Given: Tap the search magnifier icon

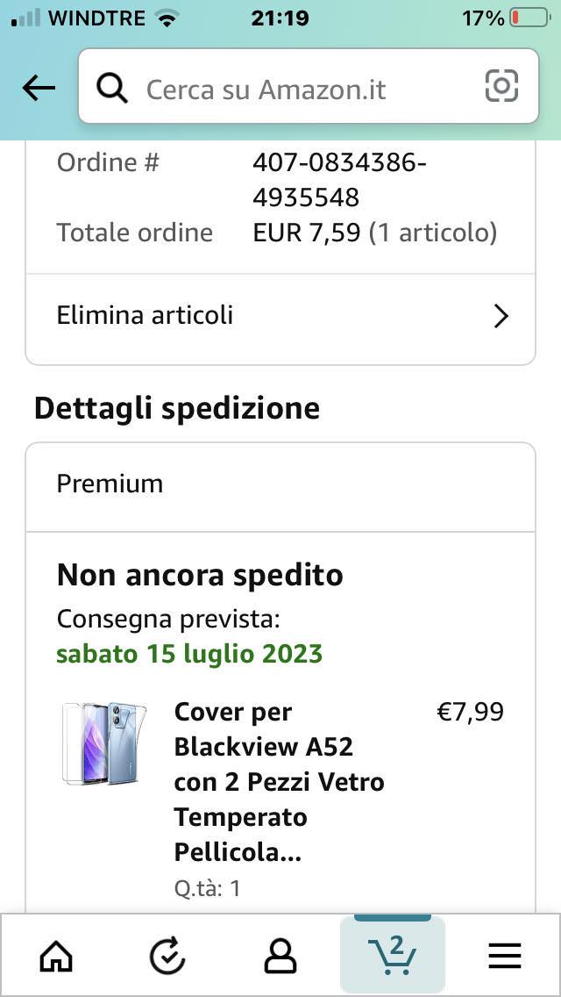Looking at the screenshot, I should [112, 88].
